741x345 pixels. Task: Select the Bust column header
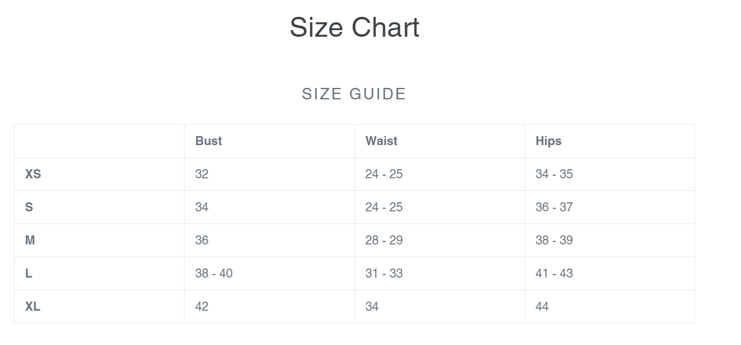209,141
